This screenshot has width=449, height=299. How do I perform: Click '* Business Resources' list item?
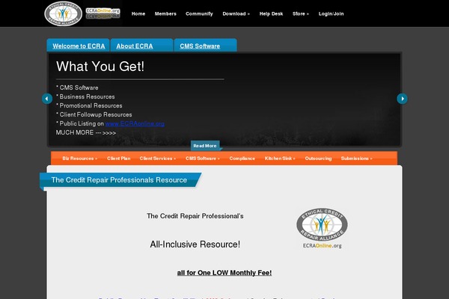pyautogui.click(x=85, y=96)
